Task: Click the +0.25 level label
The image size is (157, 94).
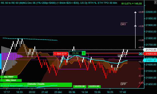Action: point(141,62)
